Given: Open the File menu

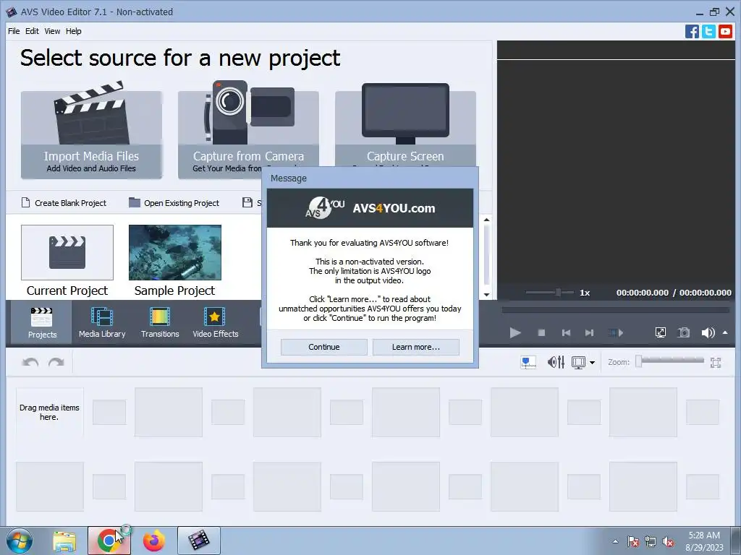Looking at the screenshot, I should [x=14, y=31].
